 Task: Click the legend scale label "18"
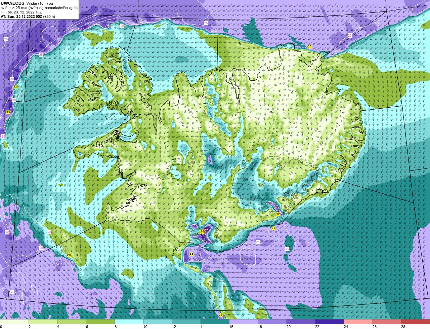(x=260, y=327)
